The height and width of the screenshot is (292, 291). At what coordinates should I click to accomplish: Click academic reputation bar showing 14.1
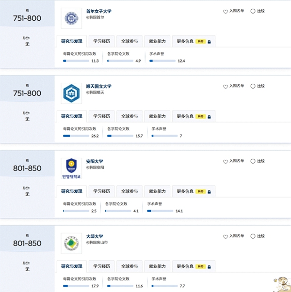(x=160, y=211)
